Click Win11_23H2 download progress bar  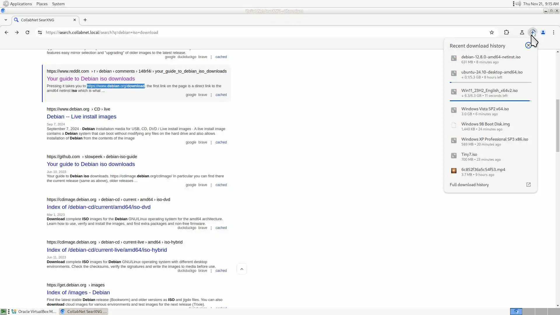pos(490,101)
